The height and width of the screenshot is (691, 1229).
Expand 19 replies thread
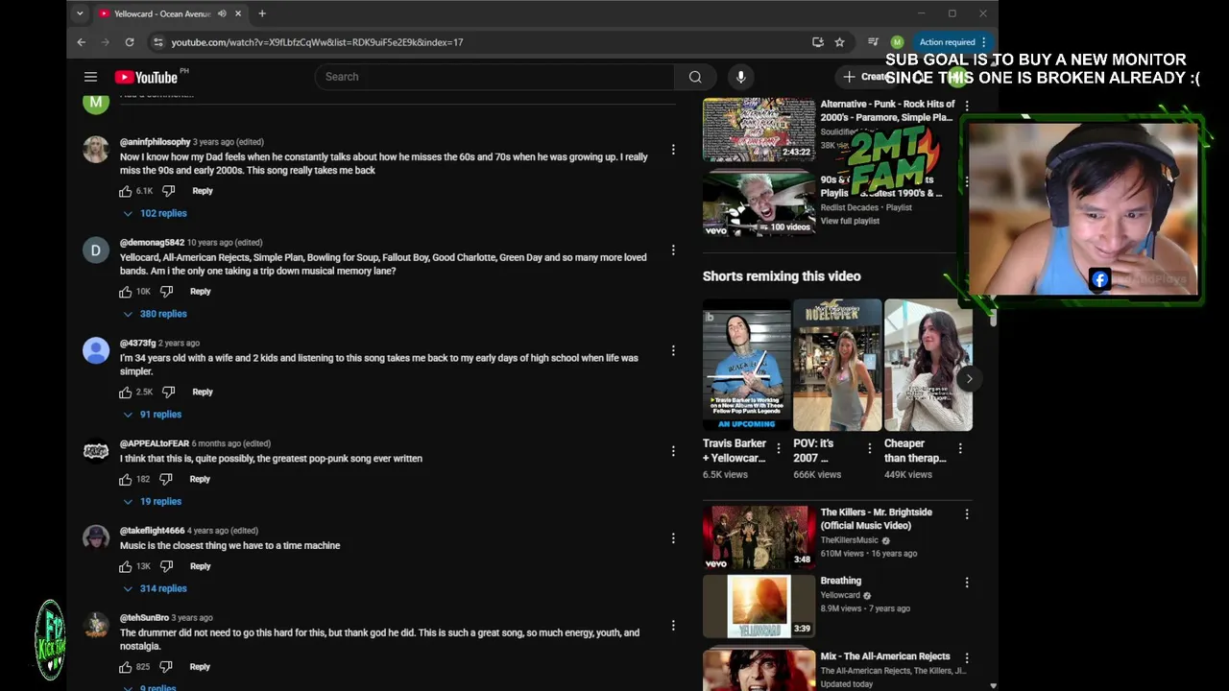[x=153, y=501]
